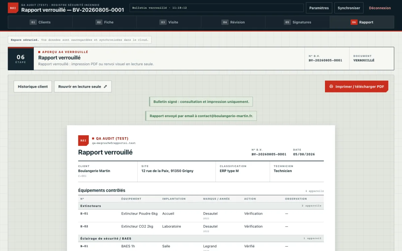
Task: Click Rouvrir en lecture seule
Action: [x=83, y=86]
